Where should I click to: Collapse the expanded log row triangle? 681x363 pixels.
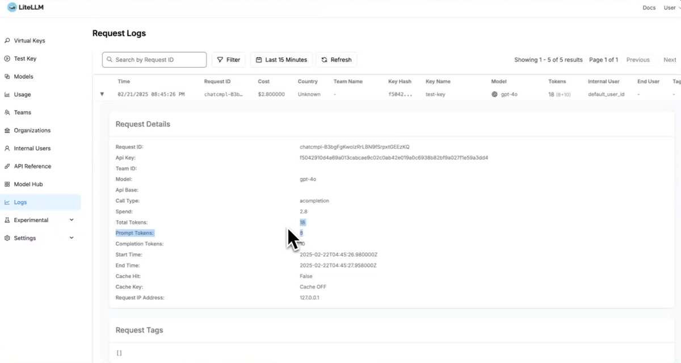tap(102, 94)
